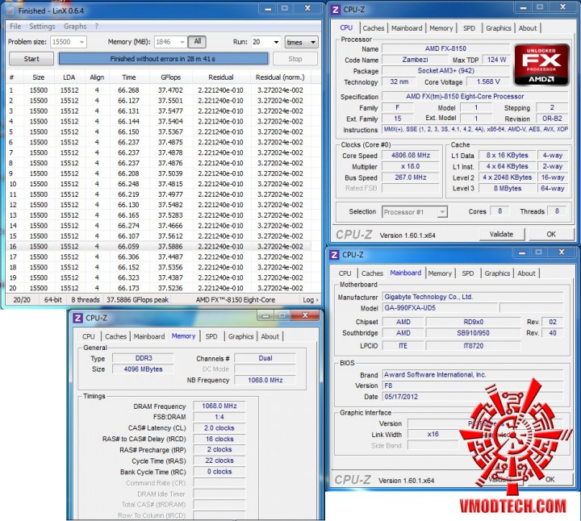Open the LinX Graphs menu
Screen dimensions: 581x521
pos(75,27)
